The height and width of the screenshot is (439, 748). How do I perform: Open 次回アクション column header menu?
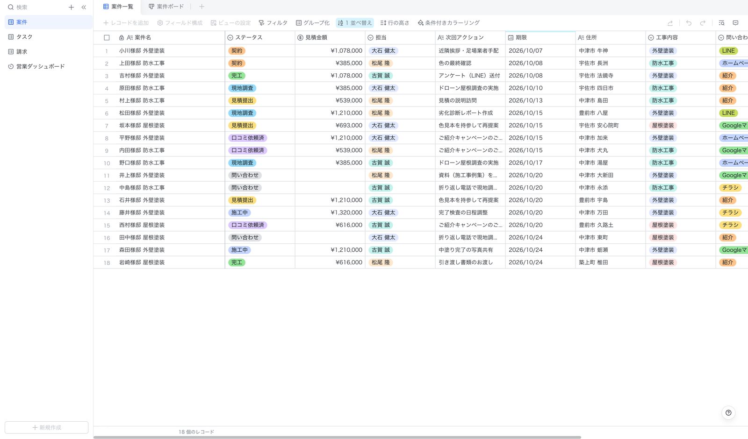(470, 38)
